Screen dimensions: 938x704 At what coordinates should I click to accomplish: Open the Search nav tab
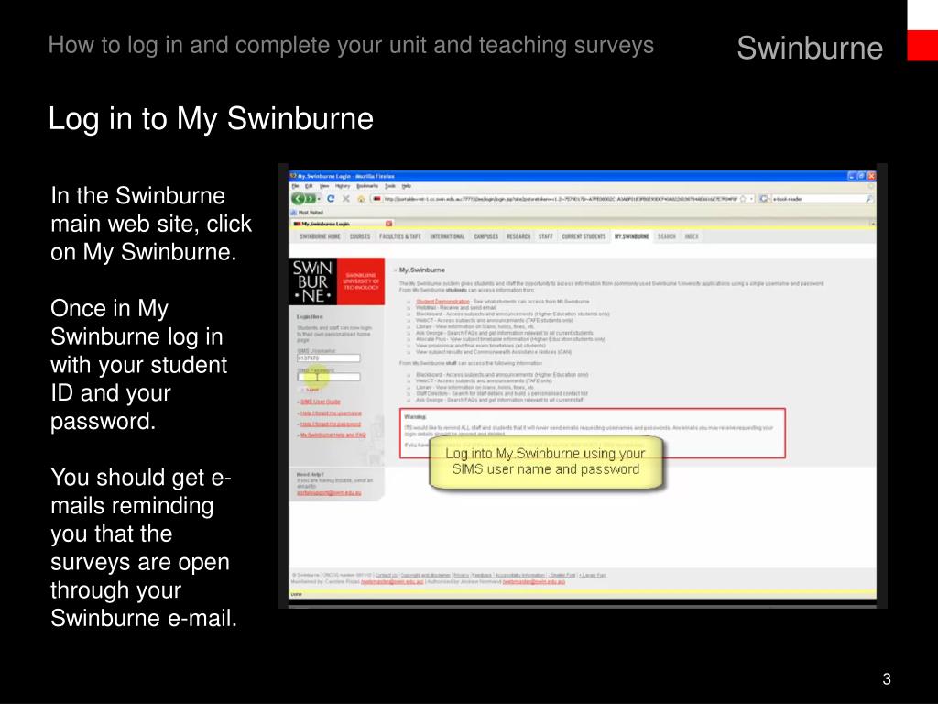point(667,236)
